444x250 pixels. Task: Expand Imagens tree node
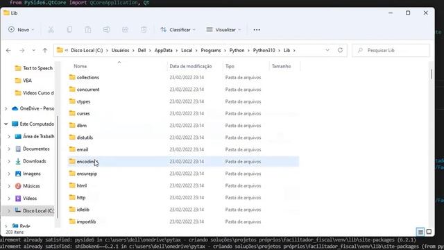(x=9, y=174)
